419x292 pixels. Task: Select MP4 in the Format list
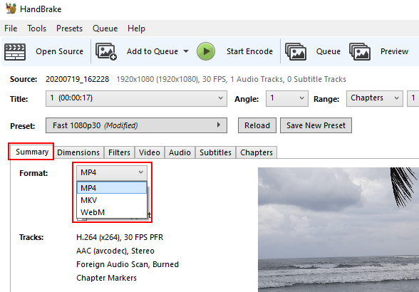point(112,188)
